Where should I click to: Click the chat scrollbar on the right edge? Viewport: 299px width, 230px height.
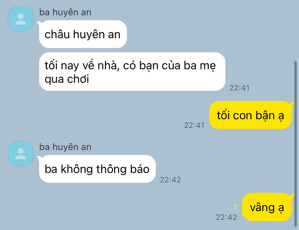(295, 144)
